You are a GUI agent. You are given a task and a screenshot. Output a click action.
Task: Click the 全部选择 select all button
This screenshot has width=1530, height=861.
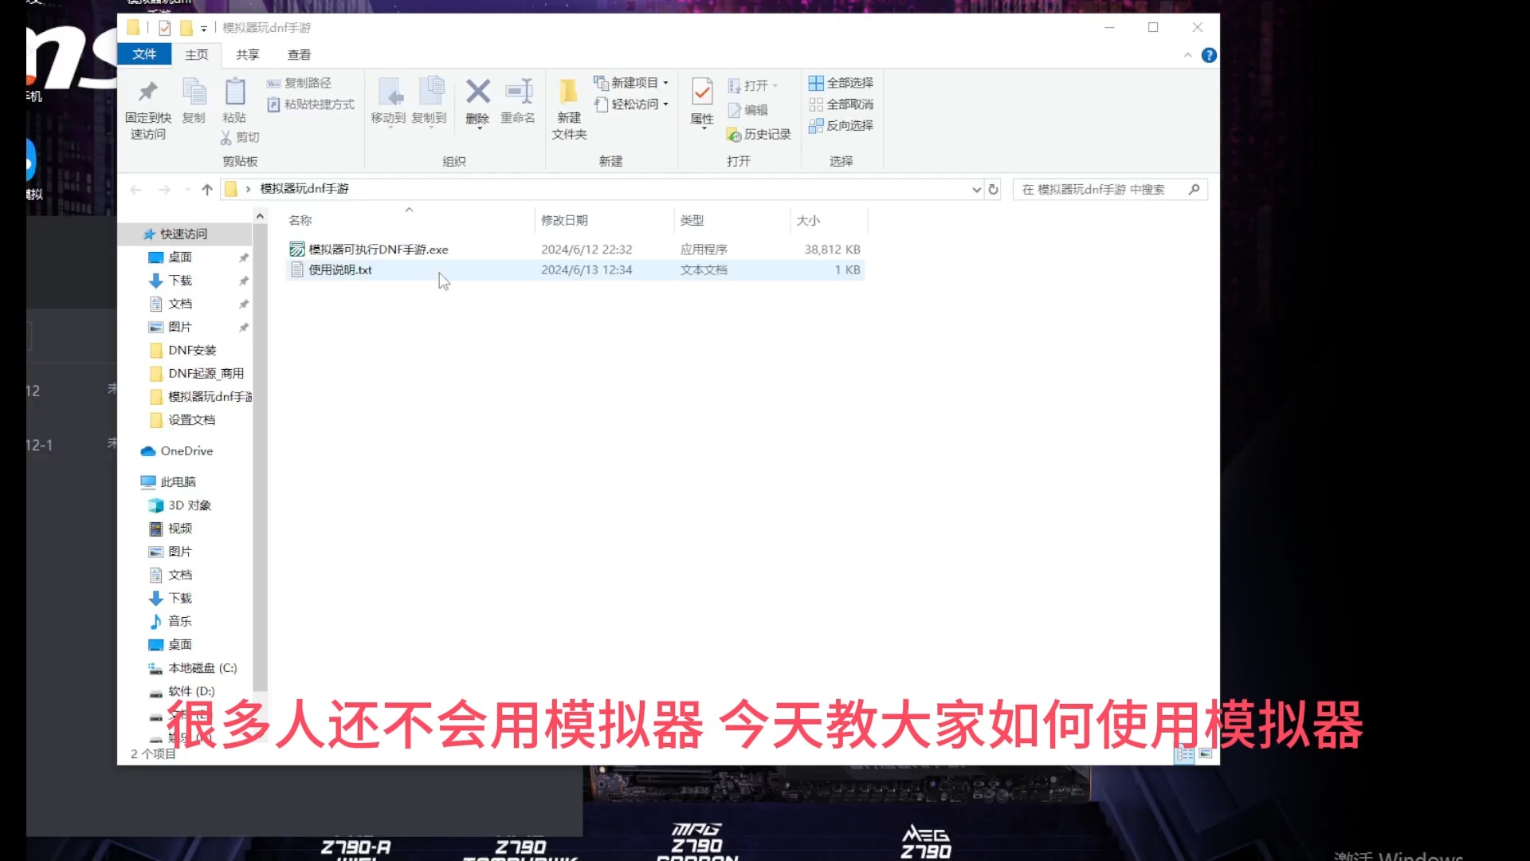[x=841, y=82]
